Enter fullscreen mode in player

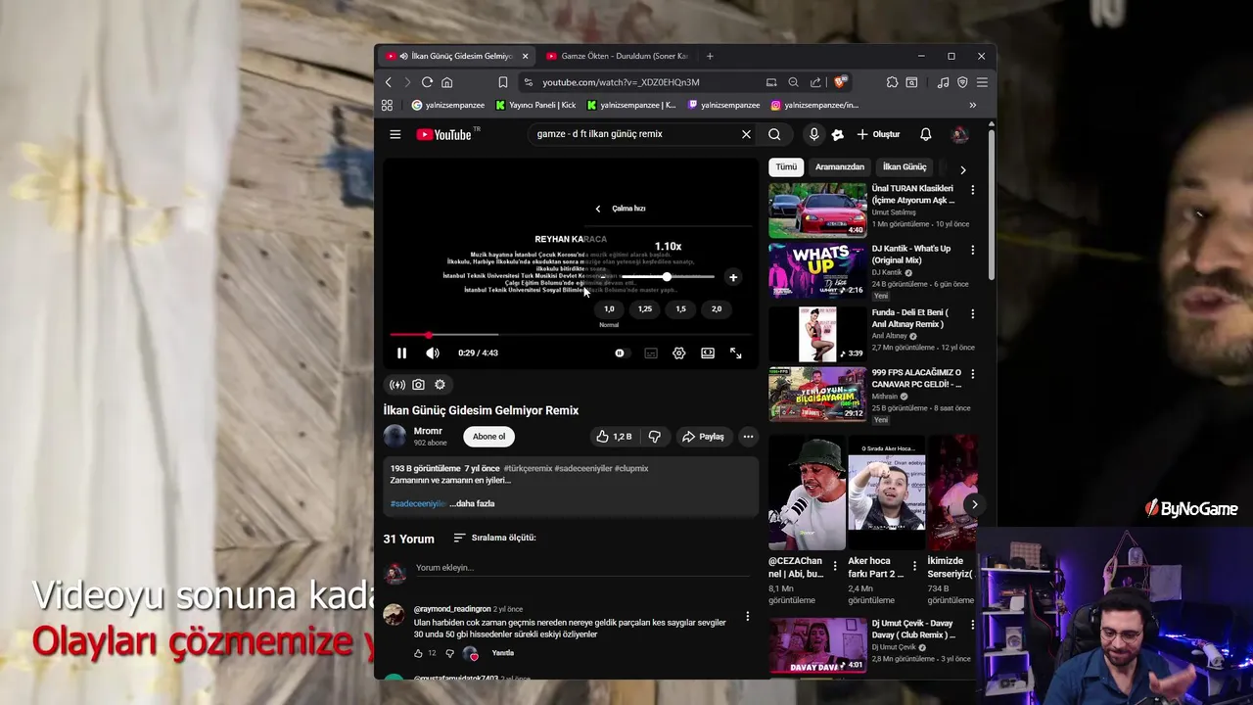click(x=736, y=352)
